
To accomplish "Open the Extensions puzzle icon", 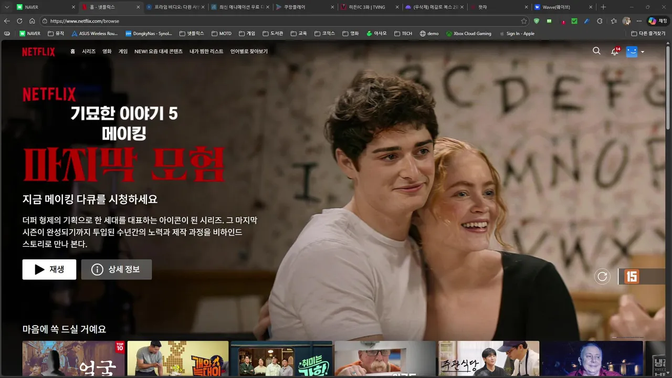I will coord(600,21).
